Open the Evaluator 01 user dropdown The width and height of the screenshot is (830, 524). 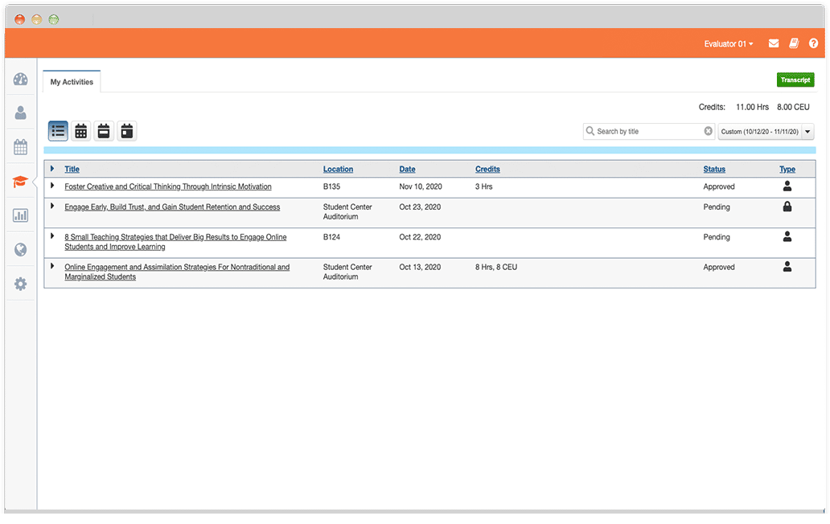(728, 44)
